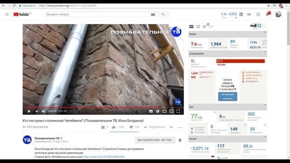Click the red YouTube share bar
The width and height of the screenshot is (290, 163).
(x=241, y=61)
